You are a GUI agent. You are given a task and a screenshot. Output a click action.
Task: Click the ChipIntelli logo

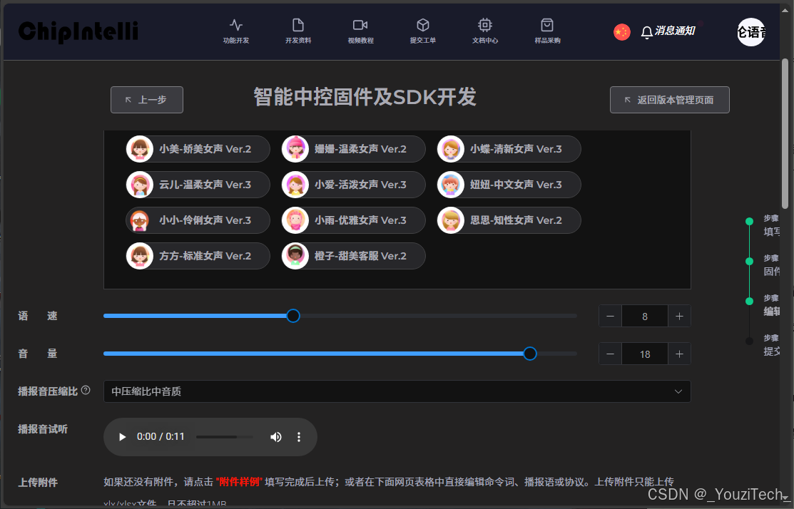click(77, 31)
